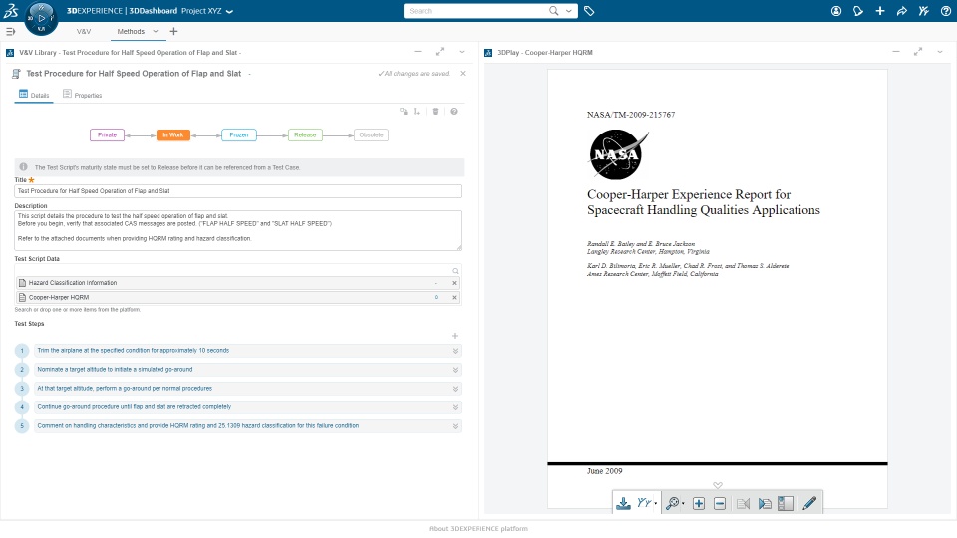The height and width of the screenshot is (538, 957).
Task: Select step number 1 circle
Action: [22, 351]
